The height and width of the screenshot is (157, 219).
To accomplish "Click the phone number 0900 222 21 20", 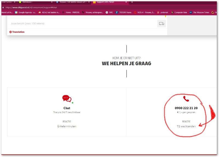I will (x=186, y=108).
